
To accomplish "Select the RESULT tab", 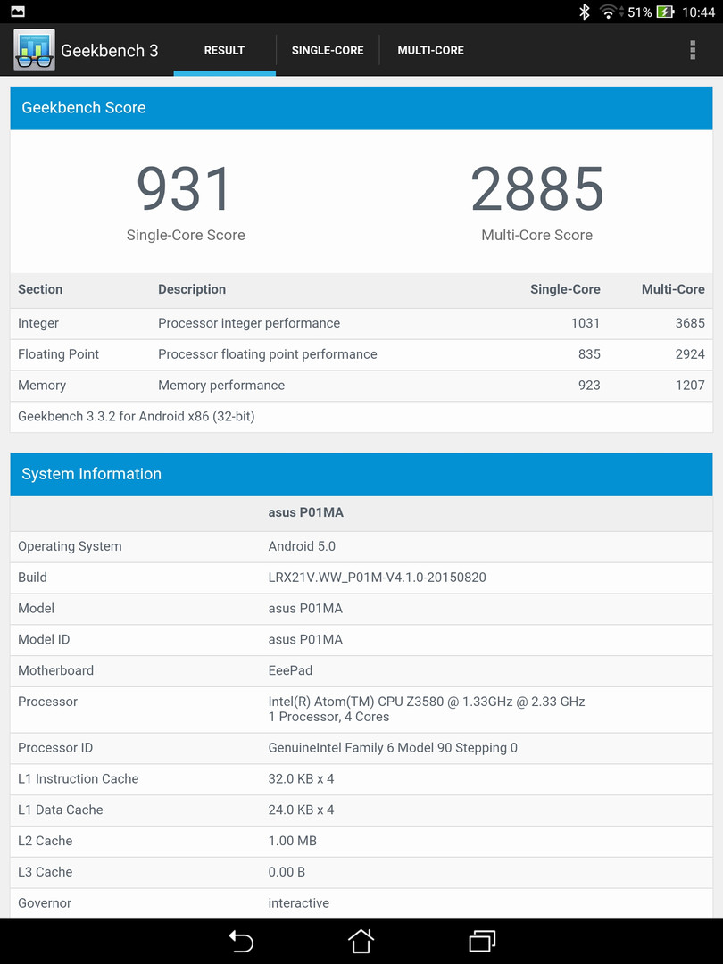I will [x=224, y=51].
